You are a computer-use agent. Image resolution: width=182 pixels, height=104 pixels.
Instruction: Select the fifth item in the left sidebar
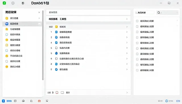(x=22, y=40)
